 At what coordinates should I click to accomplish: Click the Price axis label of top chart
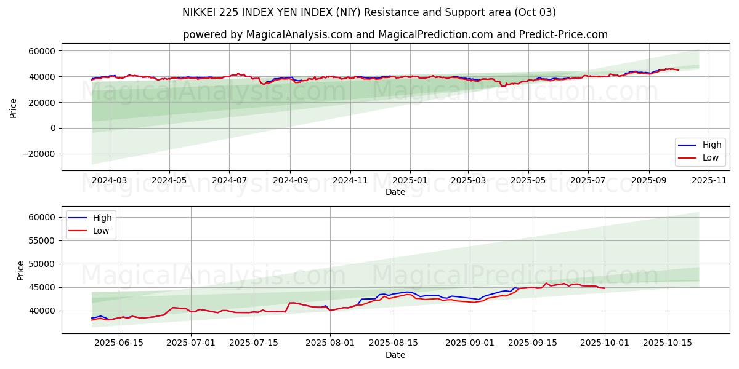click(x=14, y=107)
